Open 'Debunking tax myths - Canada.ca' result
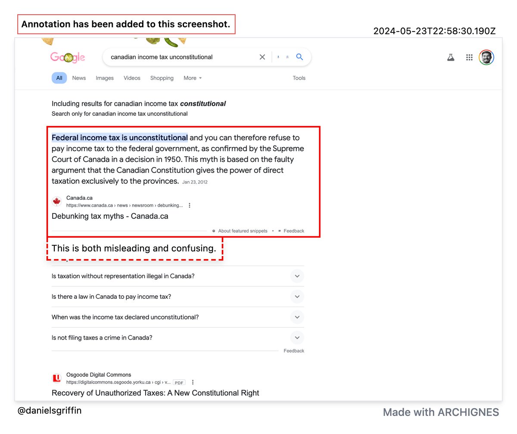The height and width of the screenshot is (434, 517). coord(110,216)
